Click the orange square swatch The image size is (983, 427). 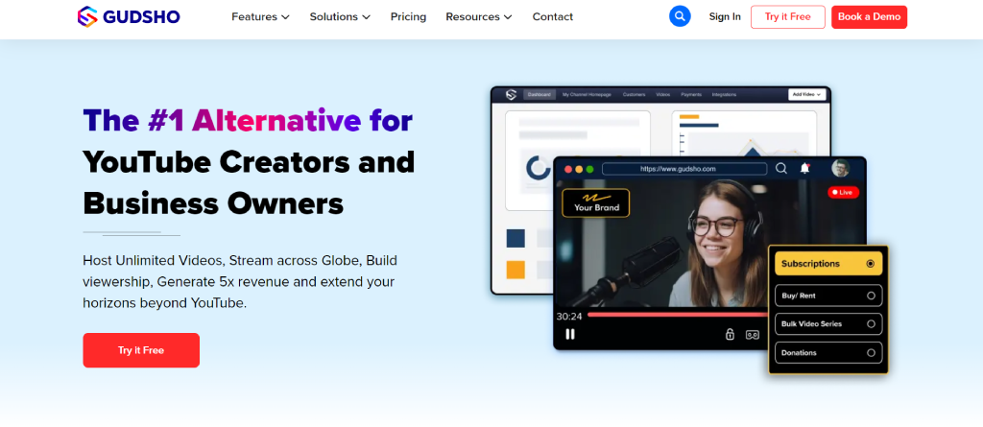[515, 270]
